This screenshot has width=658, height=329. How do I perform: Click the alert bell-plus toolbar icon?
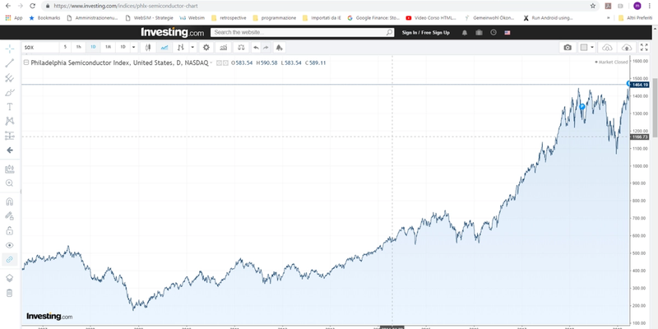pyautogui.click(x=279, y=48)
